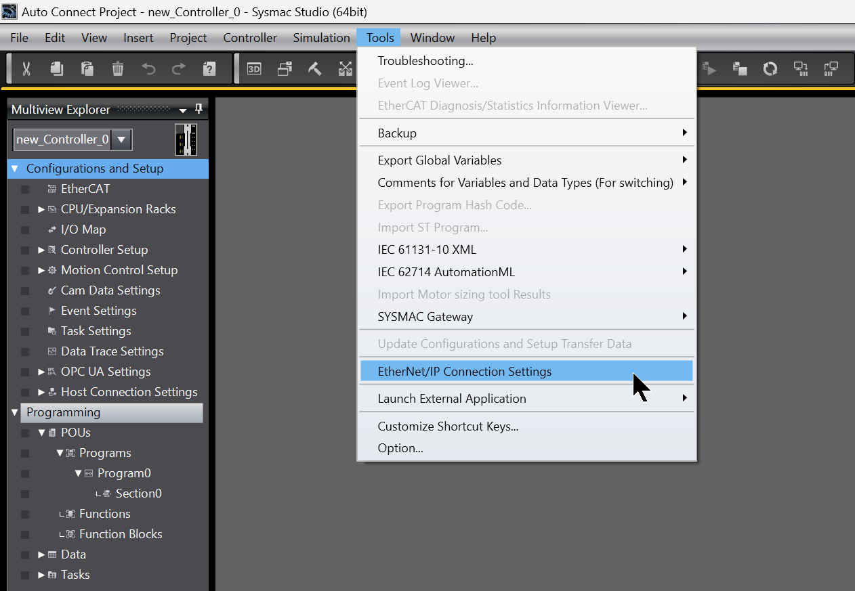Expand the Tasks tree node
Image resolution: width=855 pixels, height=591 pixels.
pyautogui.click(x=41, y=575)
